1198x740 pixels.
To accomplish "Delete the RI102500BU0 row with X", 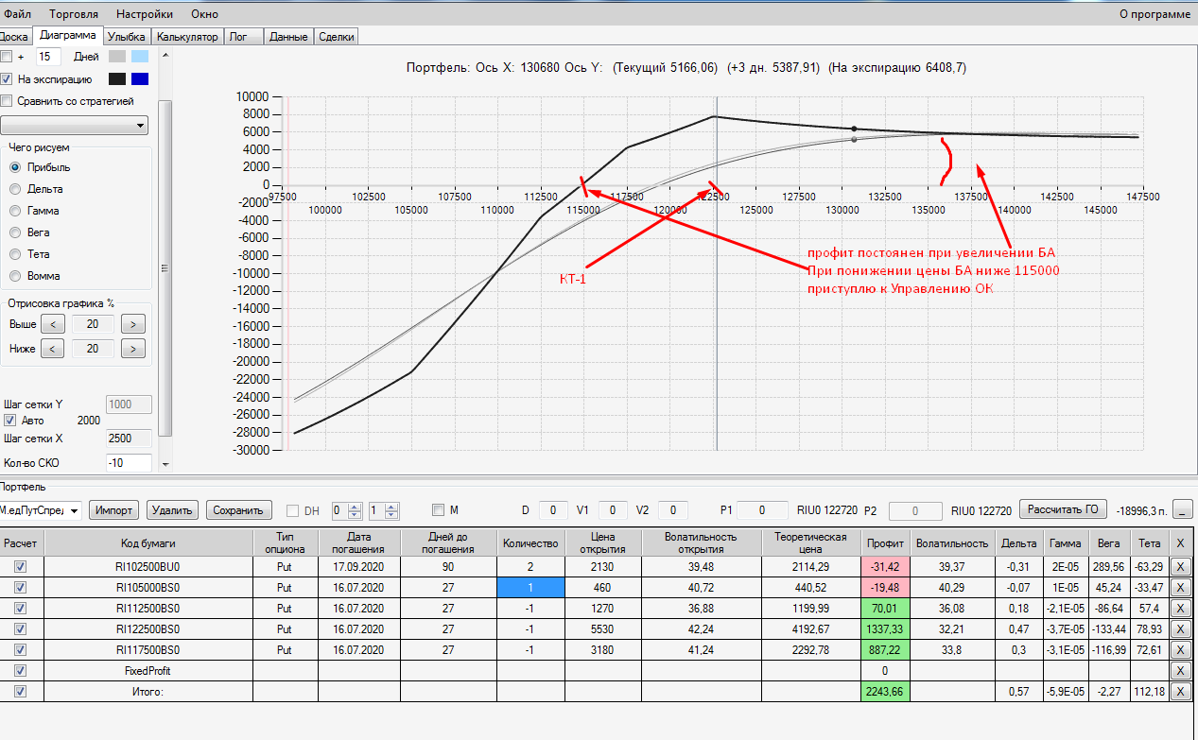I will (1180, 567).
